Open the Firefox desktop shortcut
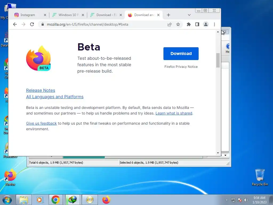This screenshot has width=273, height=205. click(x=10, y=177)
